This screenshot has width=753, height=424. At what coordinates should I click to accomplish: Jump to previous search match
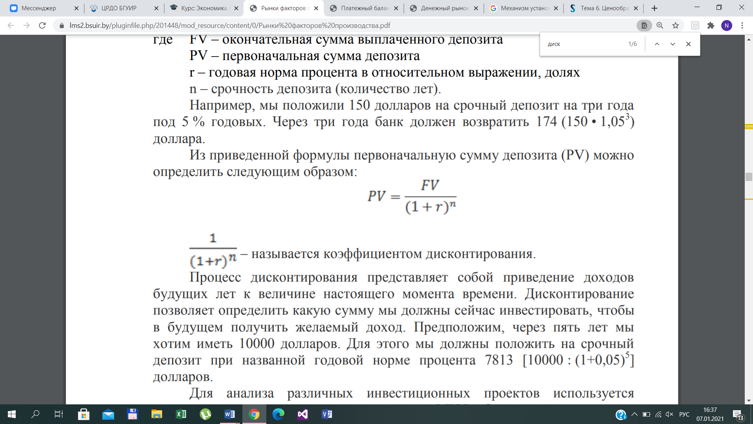[657, 44]
